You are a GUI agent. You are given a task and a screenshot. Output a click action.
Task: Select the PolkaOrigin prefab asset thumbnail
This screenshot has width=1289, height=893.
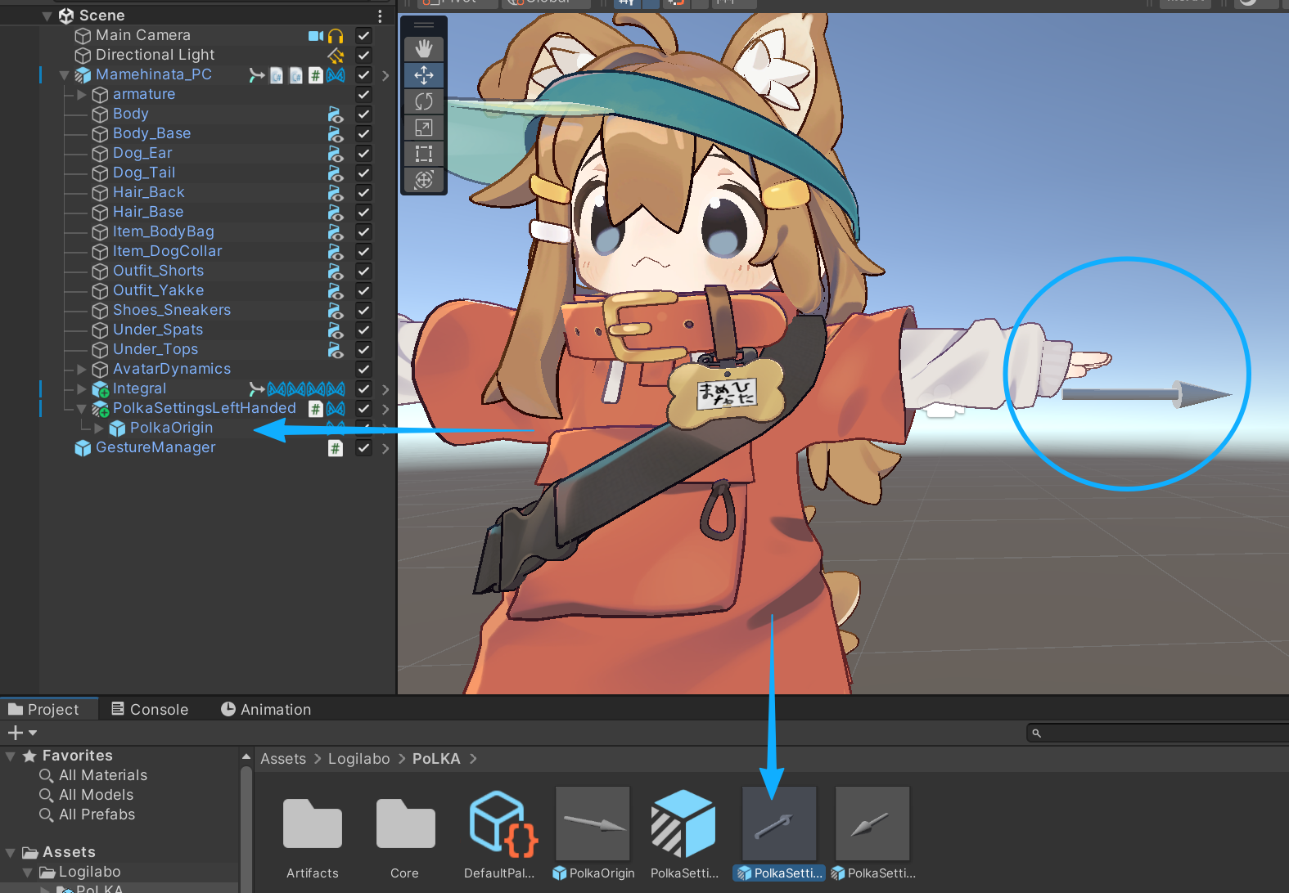593,824
